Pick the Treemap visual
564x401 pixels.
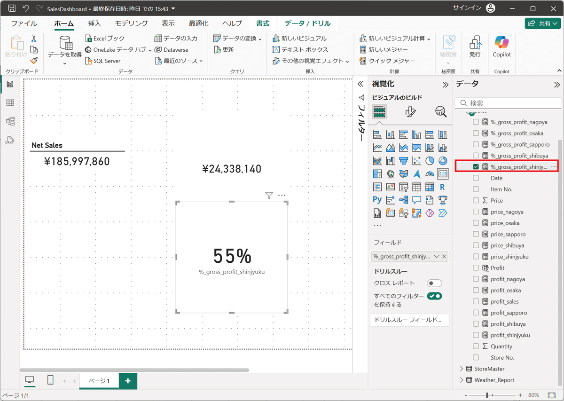pyautogui.click(x=377, y=174)
